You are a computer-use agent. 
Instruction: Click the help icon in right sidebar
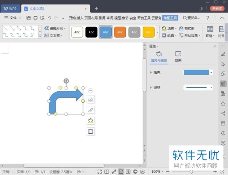[223, 143]
